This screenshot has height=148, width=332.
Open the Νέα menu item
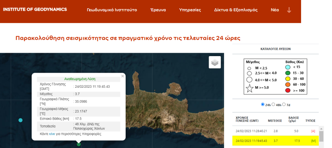pos(275,10)
